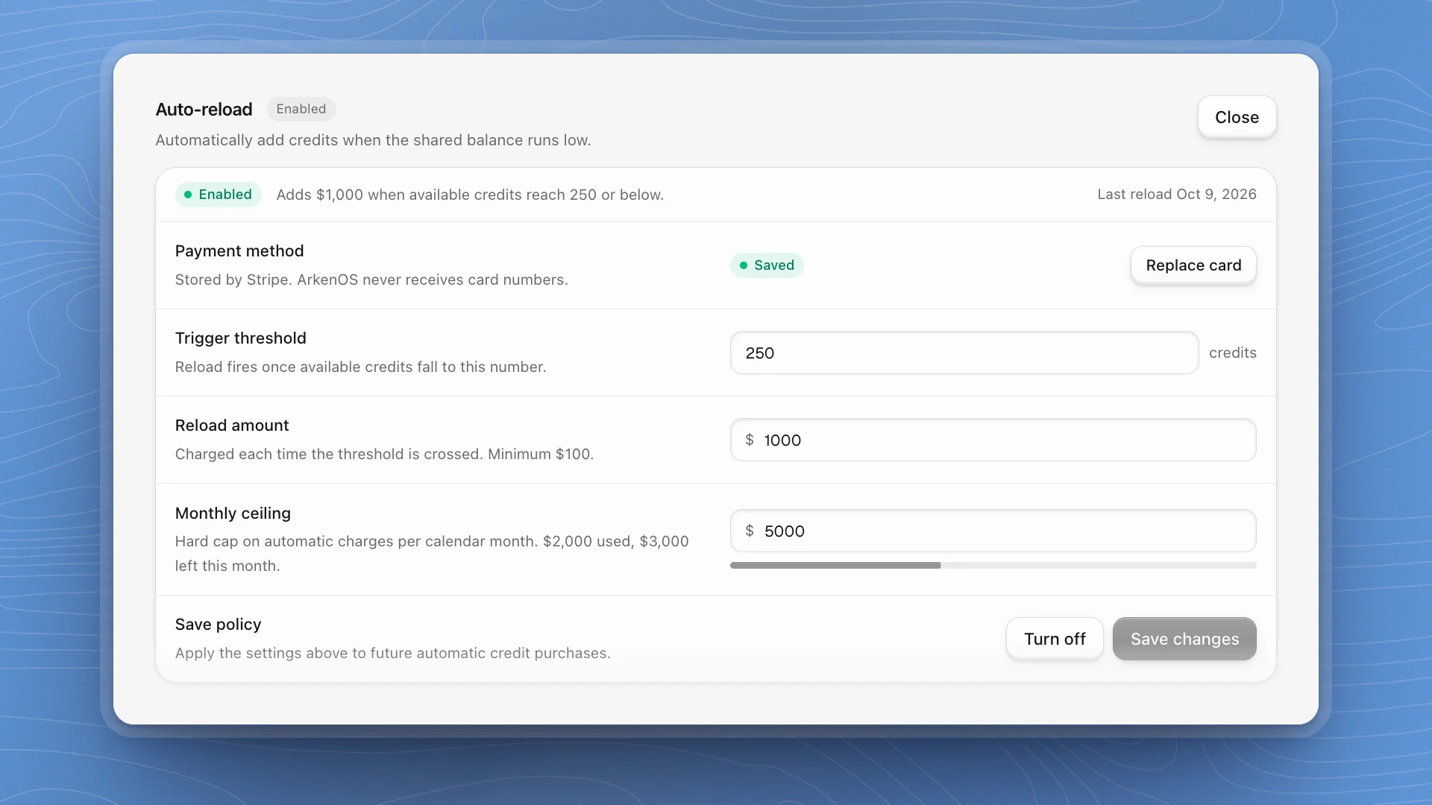Viewport: 1432px width, 805px height.
Task: Click the gray Enabled badge beside Auto-reload
Action: (x=301, y=109)
